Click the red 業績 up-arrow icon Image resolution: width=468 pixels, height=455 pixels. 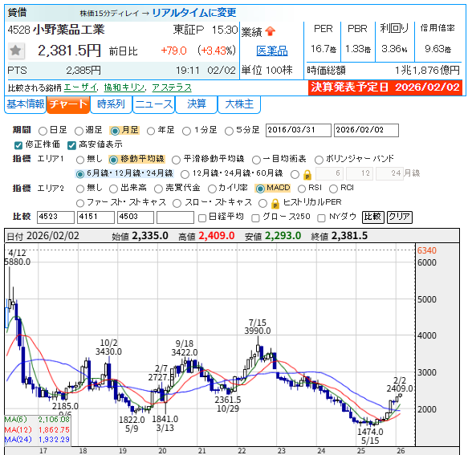click(x=270, y=31)
